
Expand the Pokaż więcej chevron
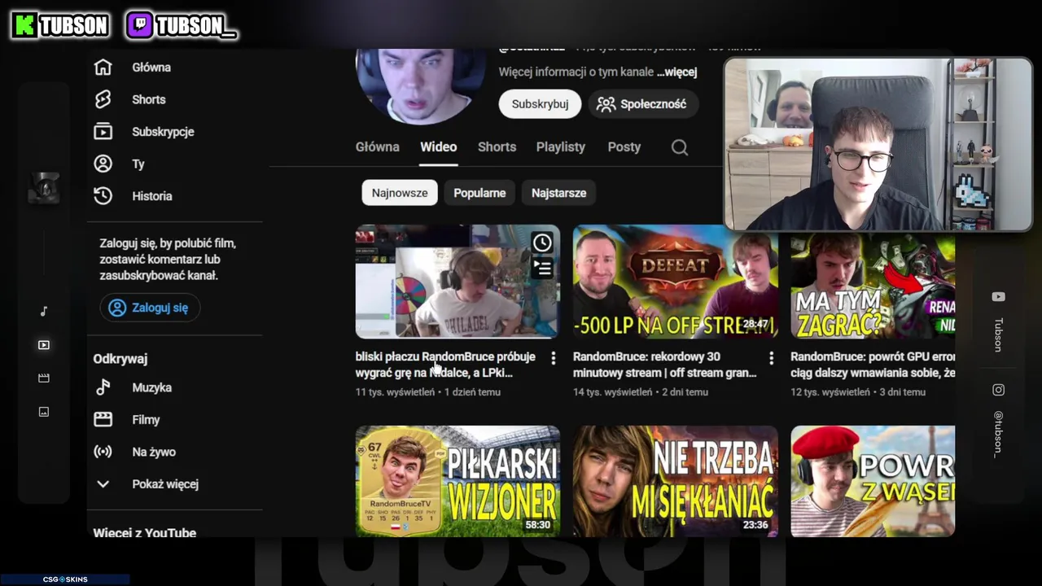click(103, 484)
